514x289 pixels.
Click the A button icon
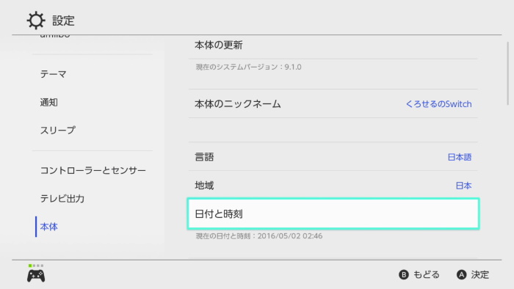point(462,274)
